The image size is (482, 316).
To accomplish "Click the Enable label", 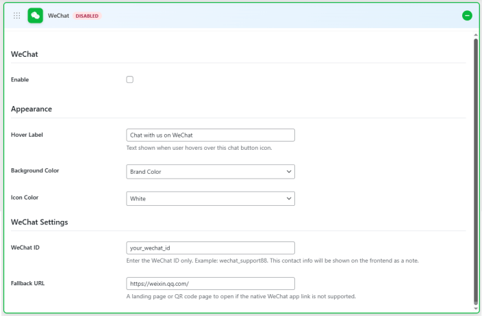I will pyautogui.click(x=20, y=79).
